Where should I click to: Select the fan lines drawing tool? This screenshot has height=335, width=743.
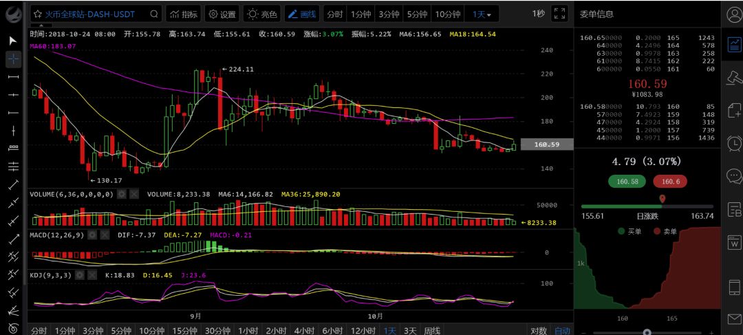point(13,310)
